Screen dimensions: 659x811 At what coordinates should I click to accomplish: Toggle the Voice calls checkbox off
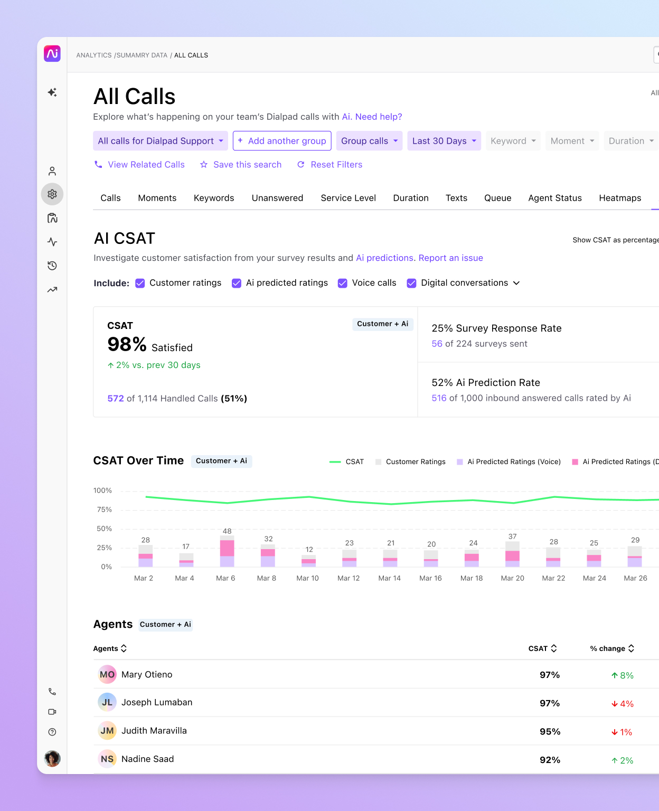[342, 283]
